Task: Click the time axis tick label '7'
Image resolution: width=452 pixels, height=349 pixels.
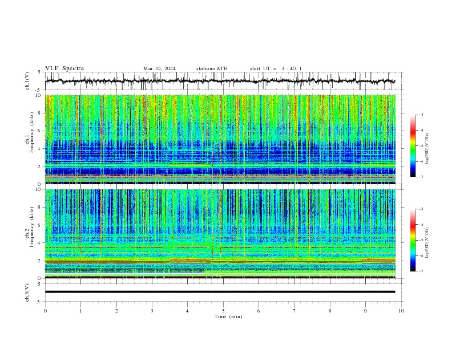Action: 294,311
